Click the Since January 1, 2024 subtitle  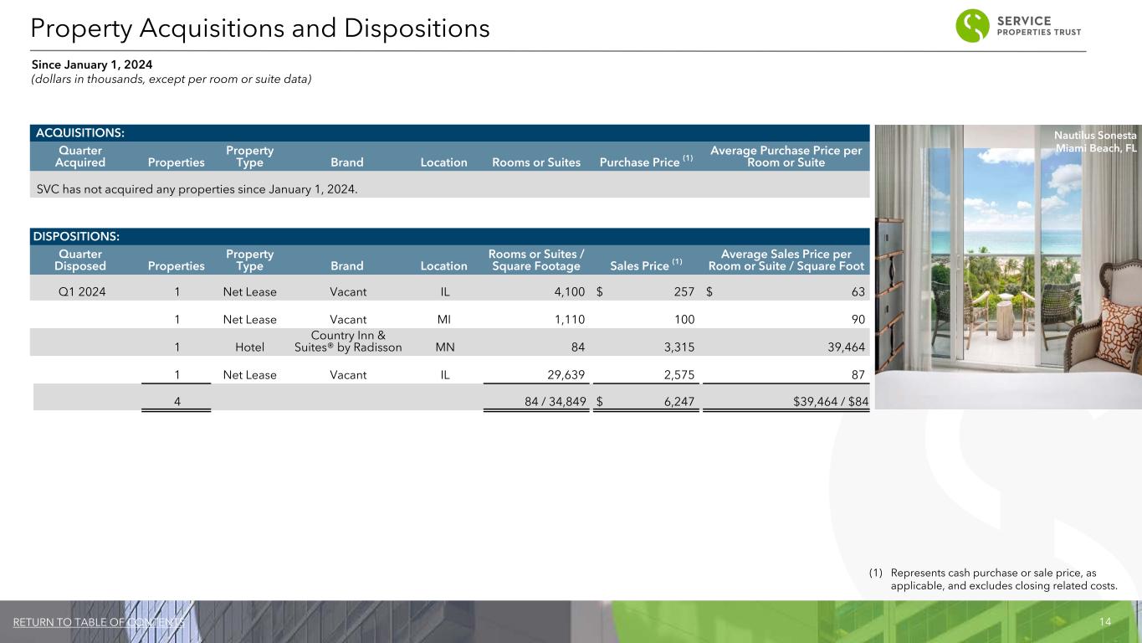[92, 64]
